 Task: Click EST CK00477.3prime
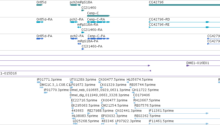point(114,101)
